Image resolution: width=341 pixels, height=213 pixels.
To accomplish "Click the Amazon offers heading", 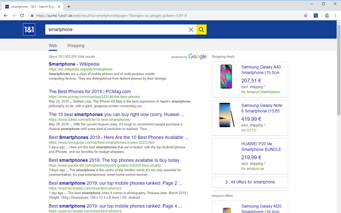I will [x=222, y=196].
